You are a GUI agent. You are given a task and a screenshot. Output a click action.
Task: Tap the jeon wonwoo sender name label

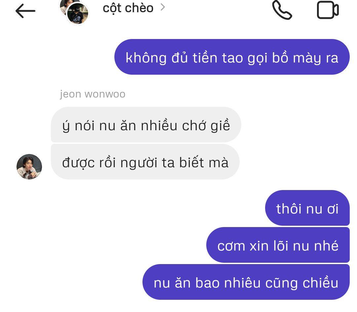[93, 94]
